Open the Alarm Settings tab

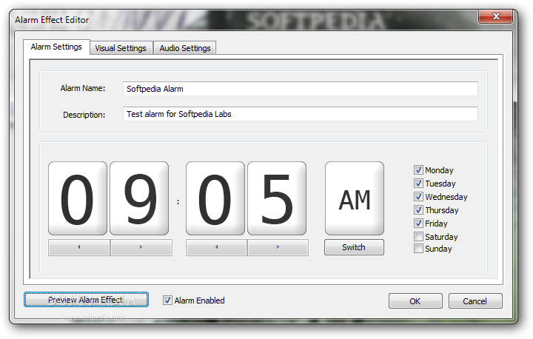coord(56,47)
